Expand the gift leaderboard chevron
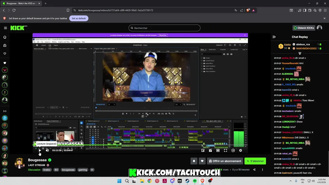The height and width of the screenshot is (185, 329). [300, 53]
